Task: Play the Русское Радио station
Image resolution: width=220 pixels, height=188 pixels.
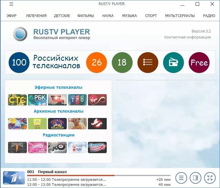Action: point(77,147)
